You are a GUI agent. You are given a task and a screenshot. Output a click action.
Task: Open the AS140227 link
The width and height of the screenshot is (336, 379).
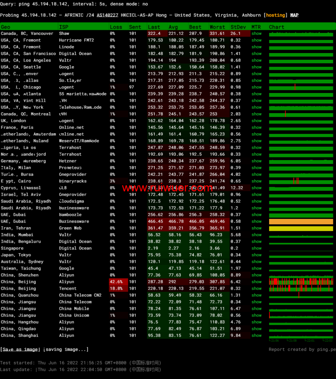pyautogui.click(x=107, y=15)
